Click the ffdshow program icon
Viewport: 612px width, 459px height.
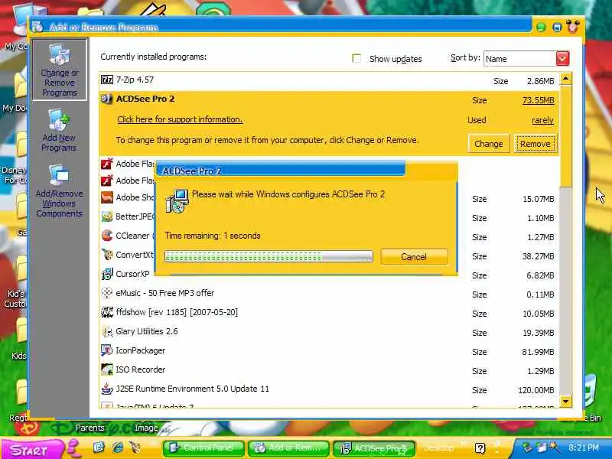(x=107, y=312)
